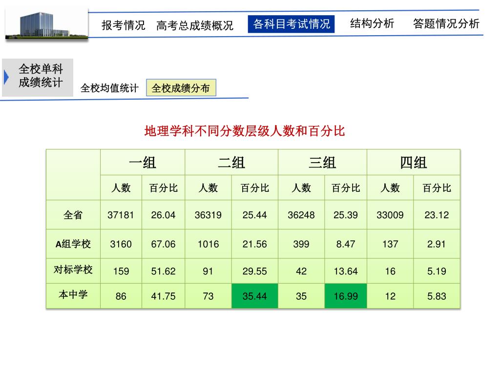
Task: Click the 全校均值统计 sub-tab
Action: pos(109,88)
